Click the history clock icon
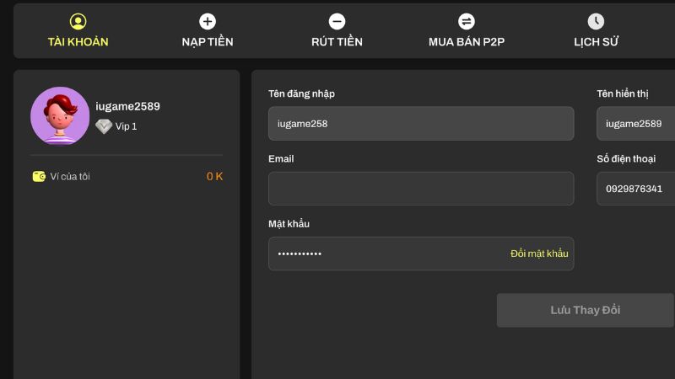Viewport: 675px width, 379px height. pos(596,22)
